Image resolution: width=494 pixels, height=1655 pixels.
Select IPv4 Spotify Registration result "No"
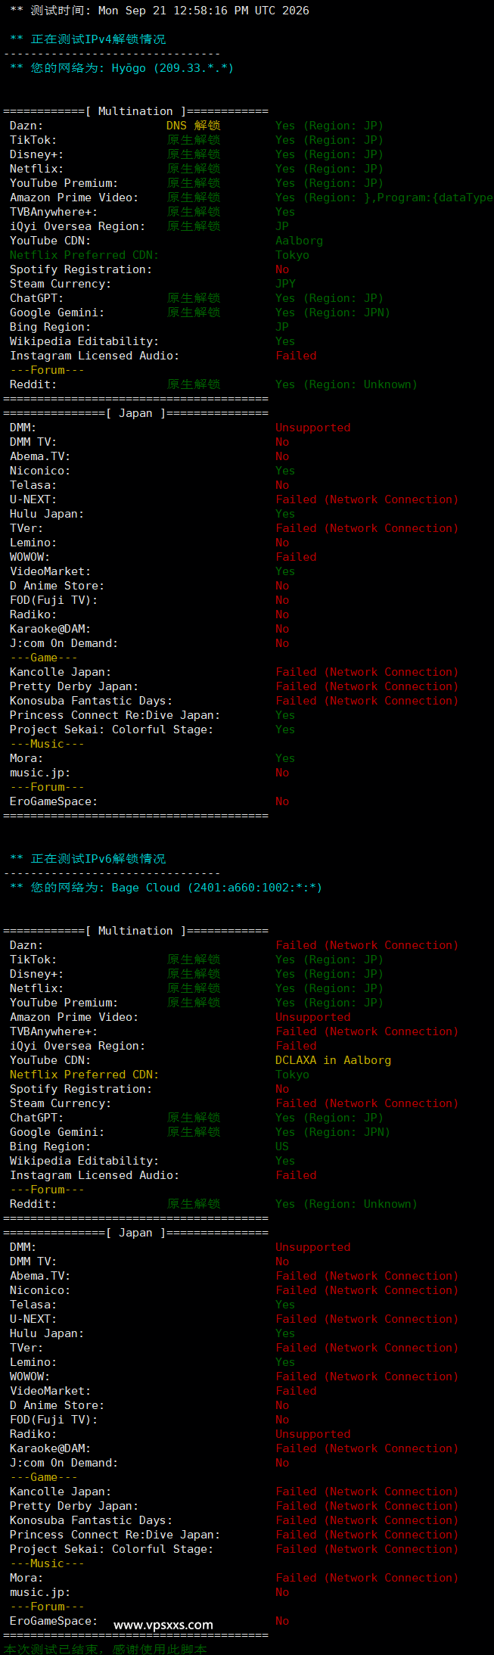pos(282,269)
